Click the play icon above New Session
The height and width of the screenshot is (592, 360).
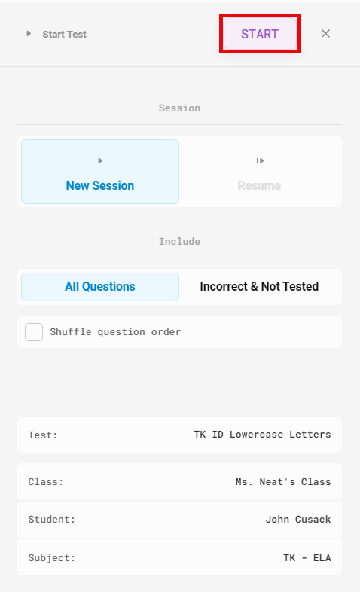tap(100, 161)
